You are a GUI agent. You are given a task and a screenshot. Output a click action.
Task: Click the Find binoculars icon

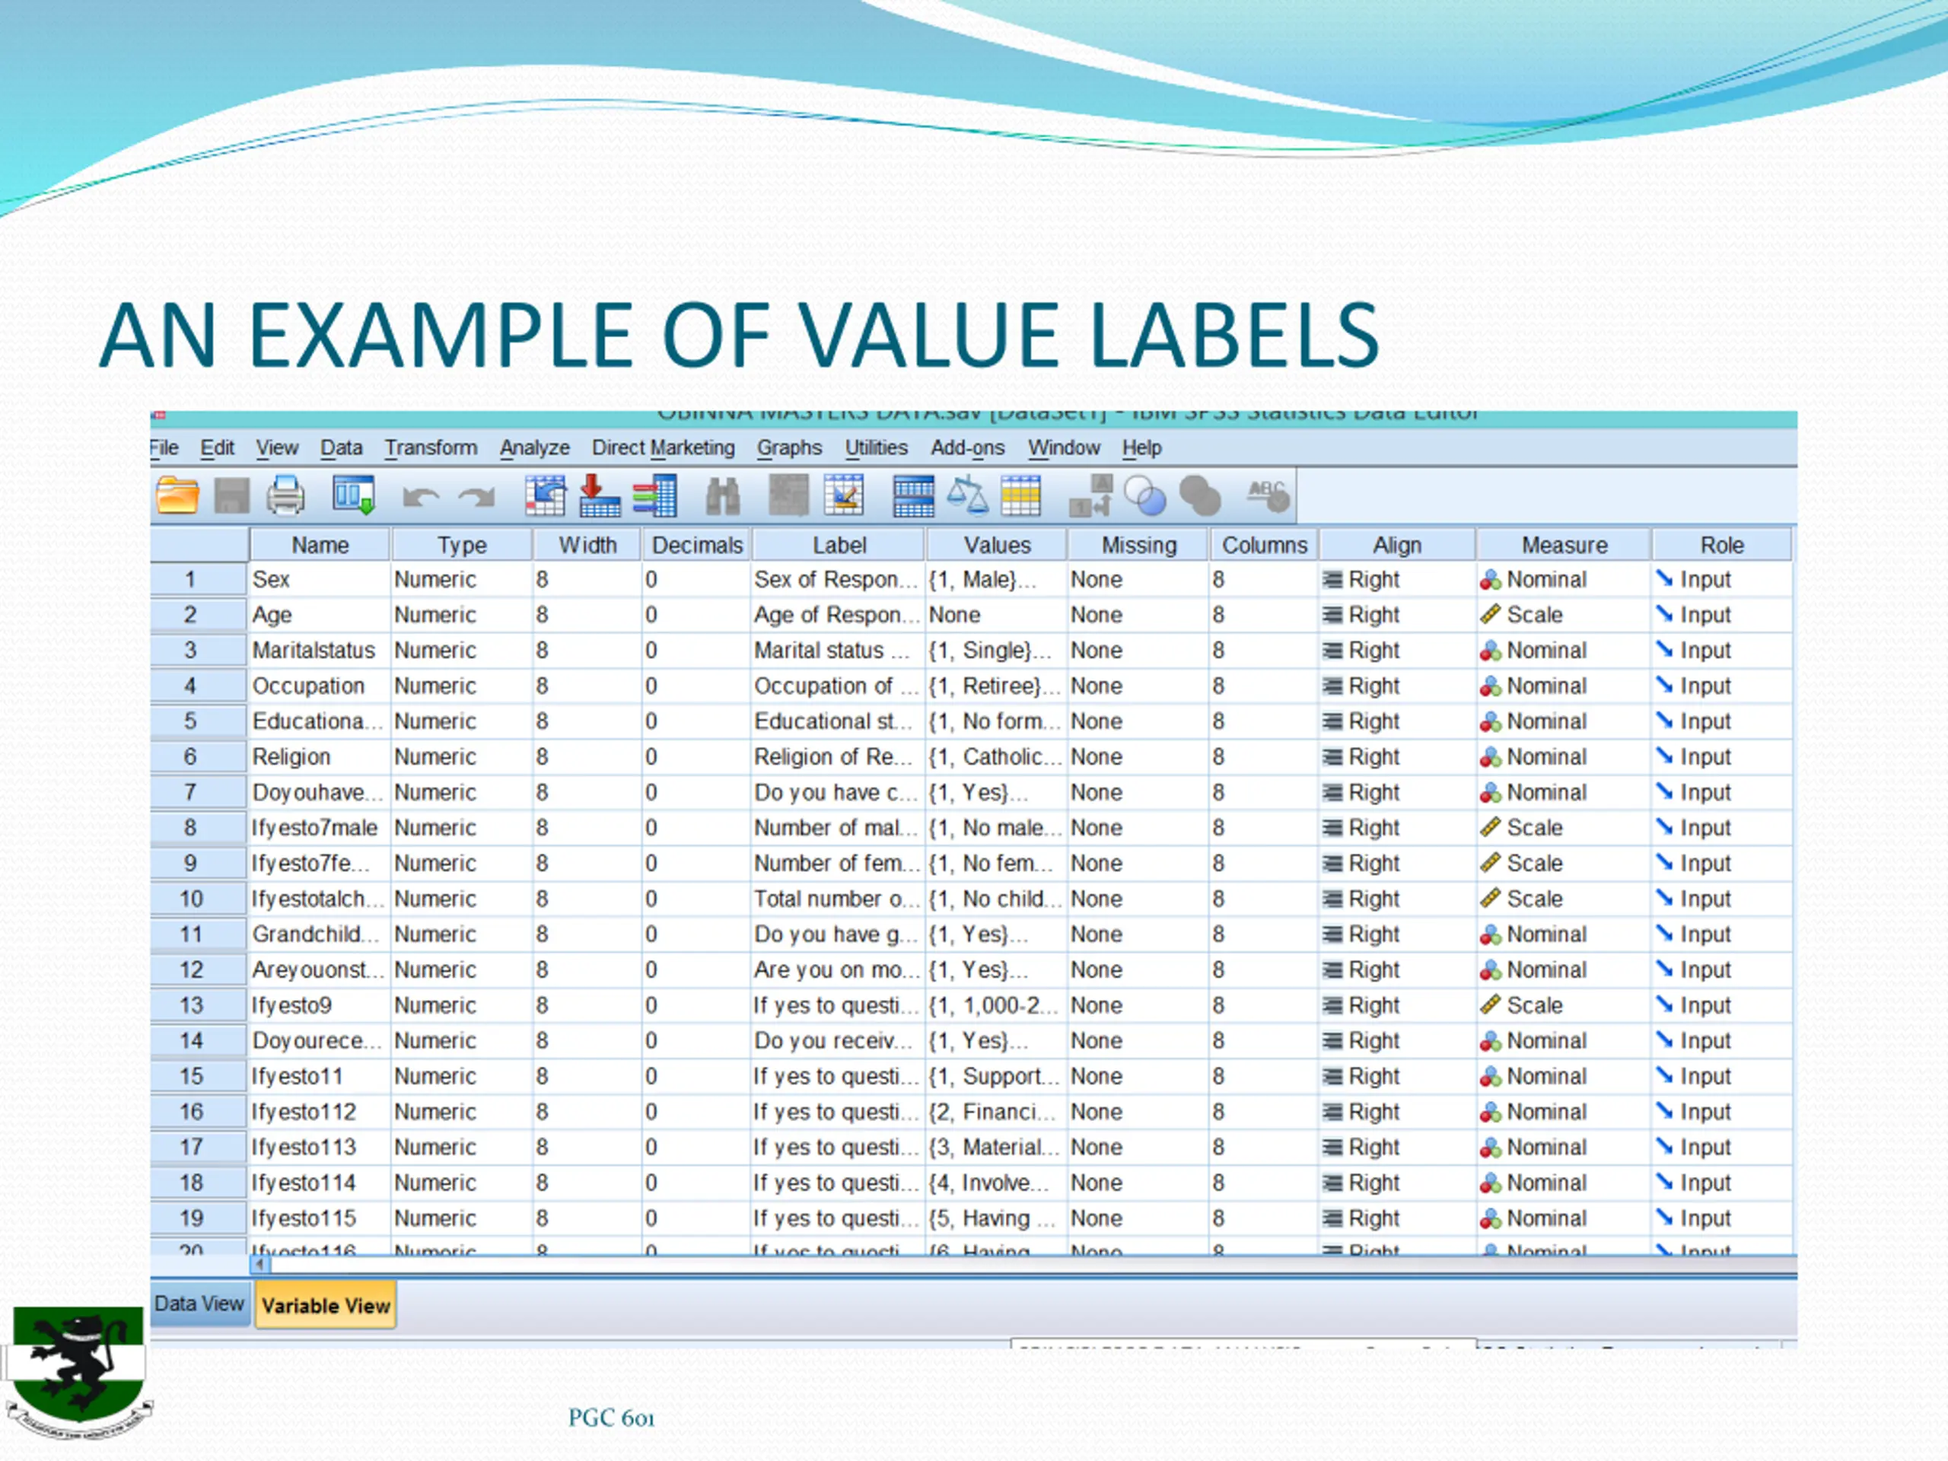(722, 496)
